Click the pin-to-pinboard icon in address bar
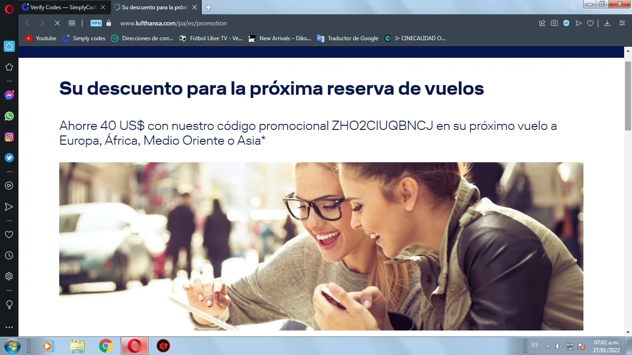This screenshot has width=632, height=355. (542, 23)
